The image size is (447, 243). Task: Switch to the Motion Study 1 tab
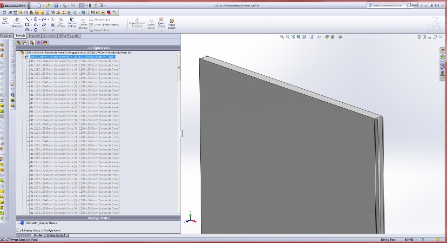coord(56,235)
